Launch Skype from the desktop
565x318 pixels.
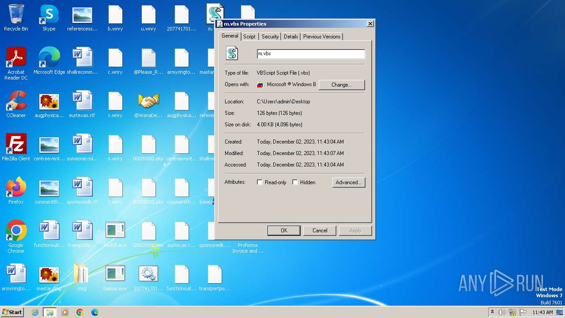49,18
